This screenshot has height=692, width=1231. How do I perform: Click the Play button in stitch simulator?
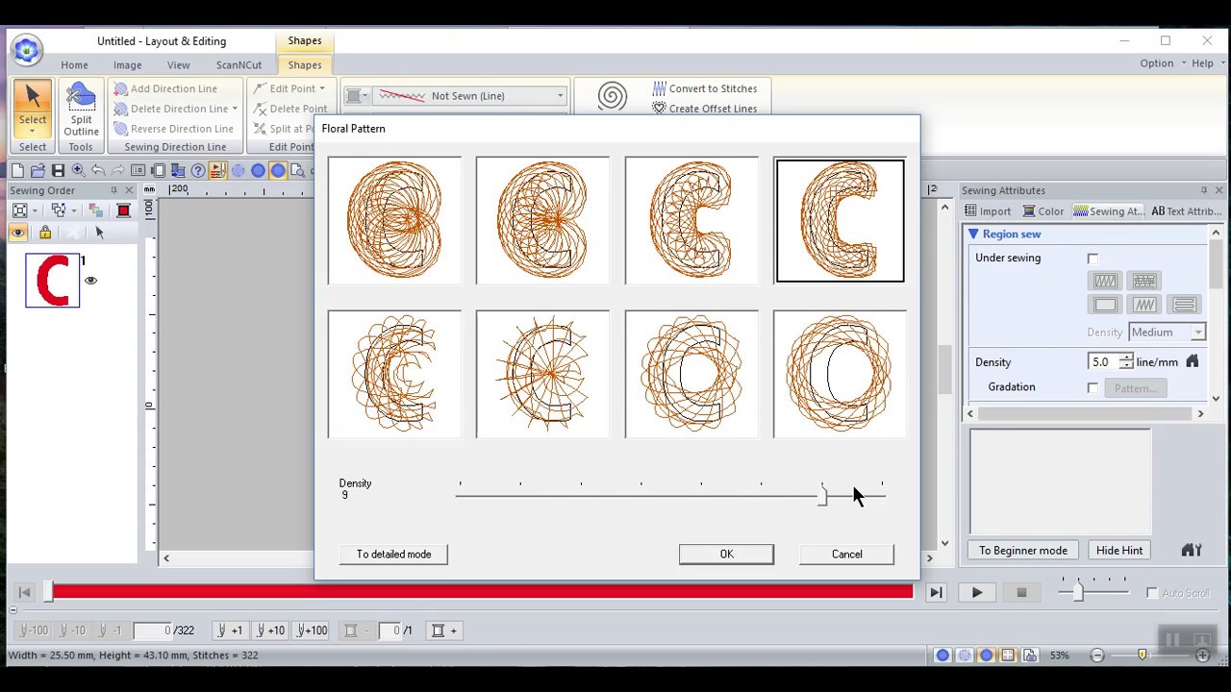977,593
